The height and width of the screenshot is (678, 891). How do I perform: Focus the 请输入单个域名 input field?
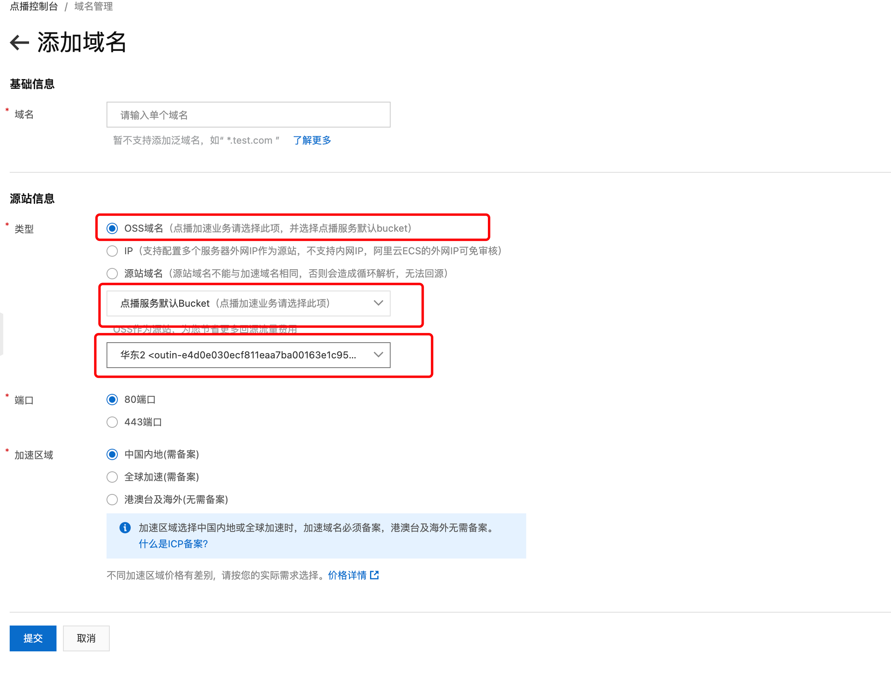(x=248, y=115)
